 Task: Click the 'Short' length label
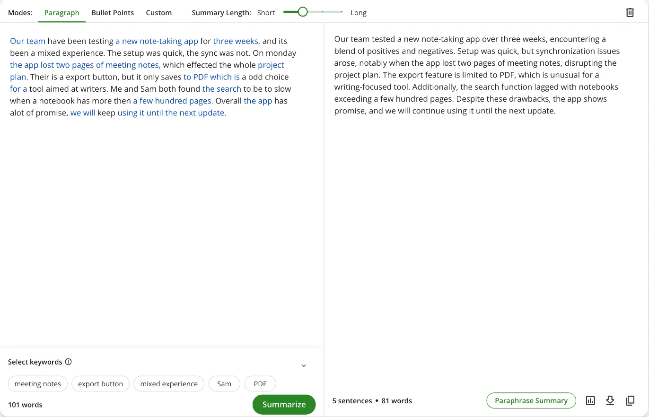tap(266, 13)
